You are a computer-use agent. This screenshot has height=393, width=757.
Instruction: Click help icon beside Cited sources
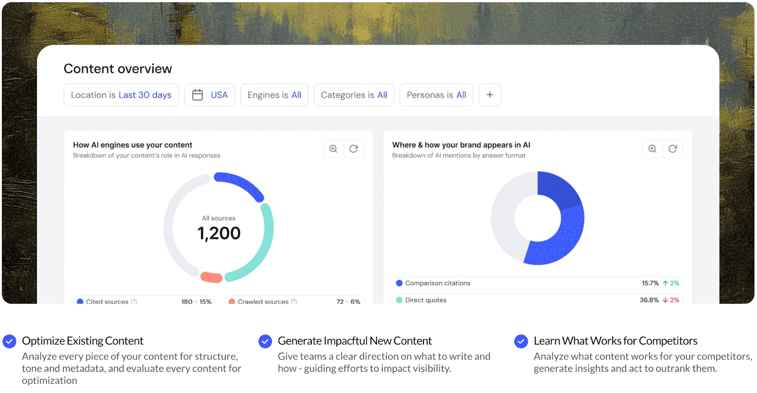(134, 301)
